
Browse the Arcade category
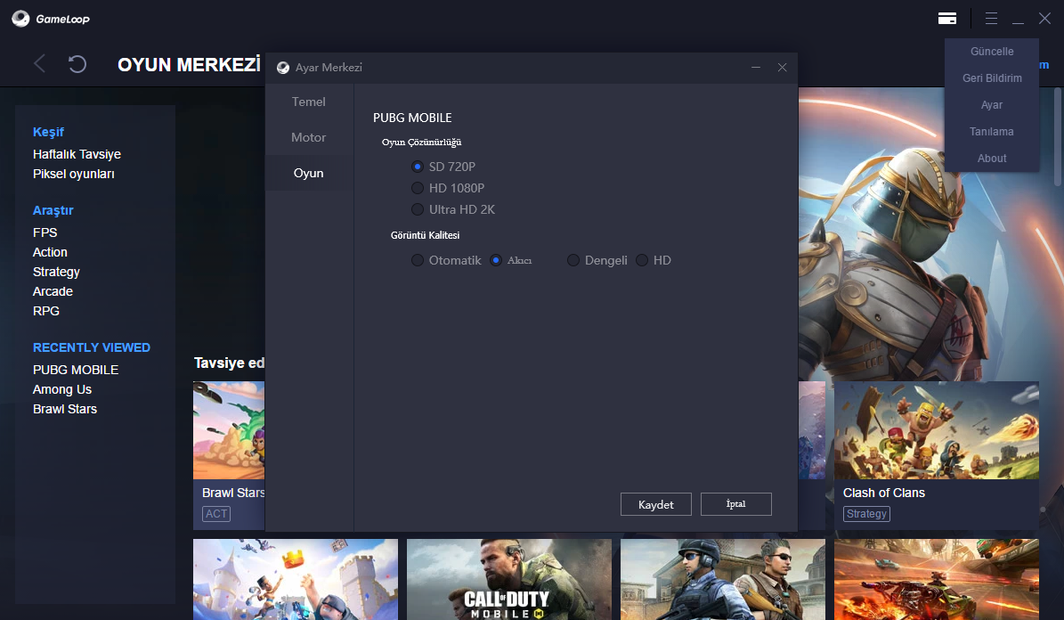(x=53, y=291)
